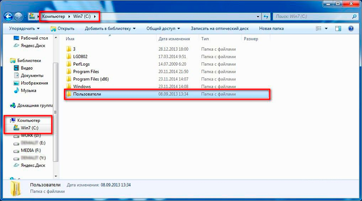Click the change view icon in toolbar
This screenshot has height=201, width=362.
pos(319,28)
